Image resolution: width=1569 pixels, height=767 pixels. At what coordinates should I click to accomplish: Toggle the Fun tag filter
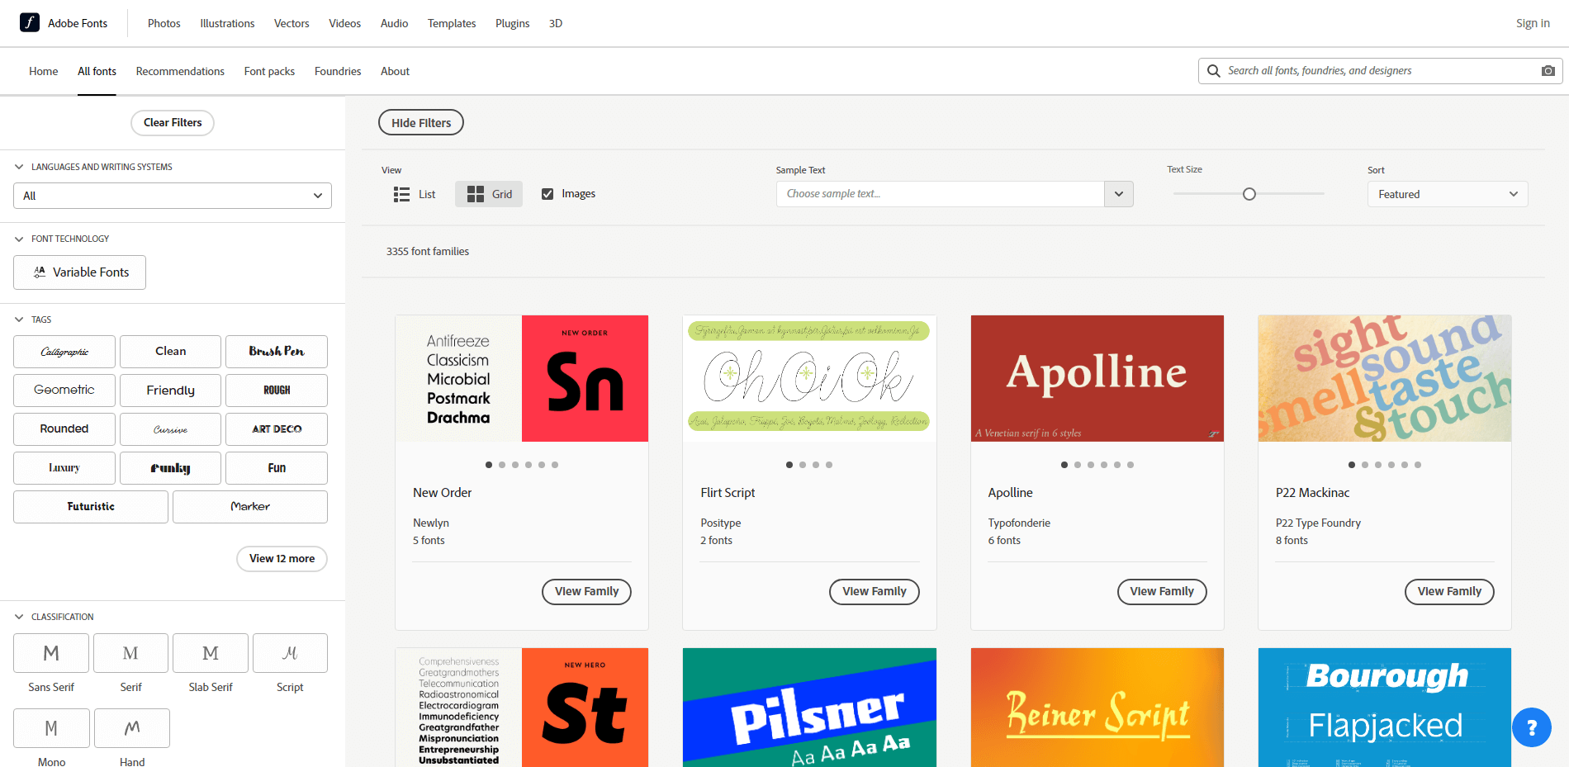click(x=277, y=468)
